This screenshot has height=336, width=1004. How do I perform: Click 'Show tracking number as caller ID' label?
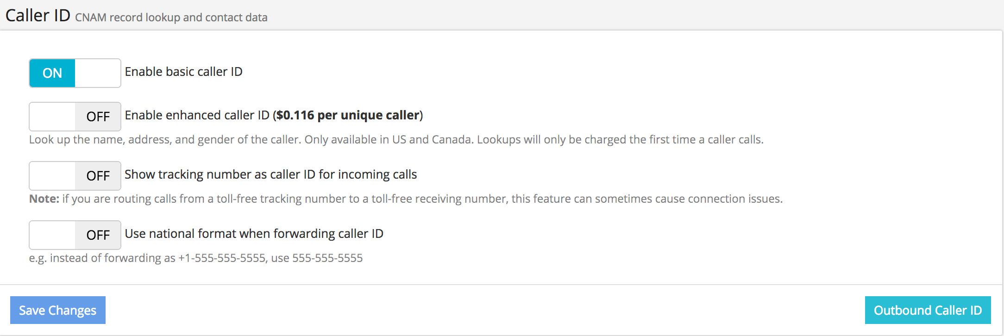click(x=270, y=174)
